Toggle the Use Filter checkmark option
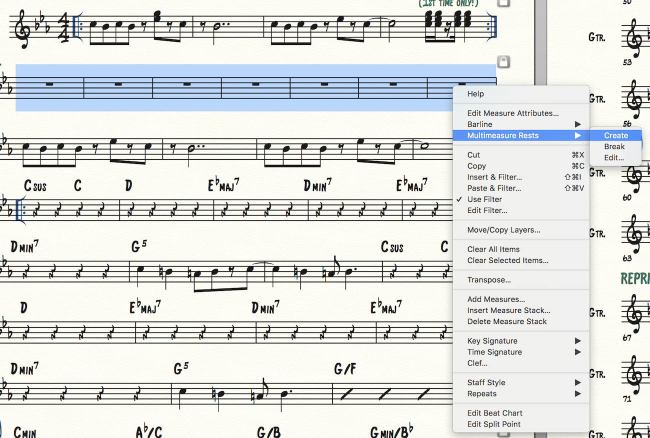The image size is (650, 438). (484, 199)
